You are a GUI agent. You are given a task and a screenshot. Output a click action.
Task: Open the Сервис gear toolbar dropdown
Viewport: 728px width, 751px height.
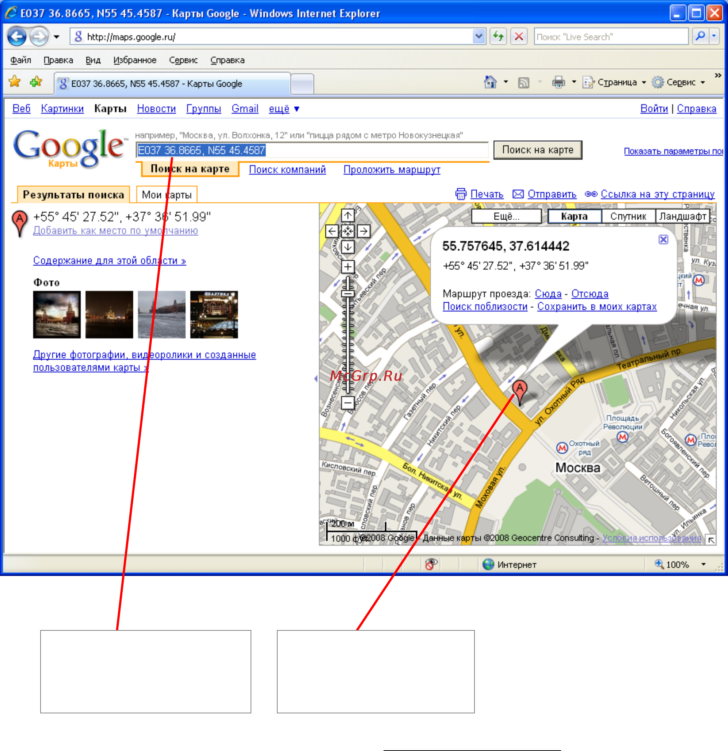(x=678, y=82)
